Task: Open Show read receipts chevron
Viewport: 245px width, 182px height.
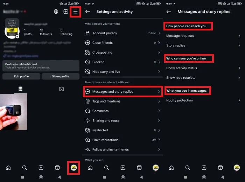Action: [239, 78]
